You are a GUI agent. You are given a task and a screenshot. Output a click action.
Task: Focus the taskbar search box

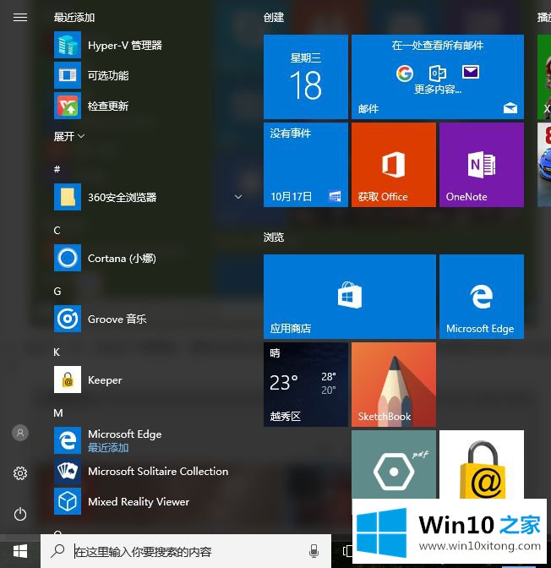[185, 551]
